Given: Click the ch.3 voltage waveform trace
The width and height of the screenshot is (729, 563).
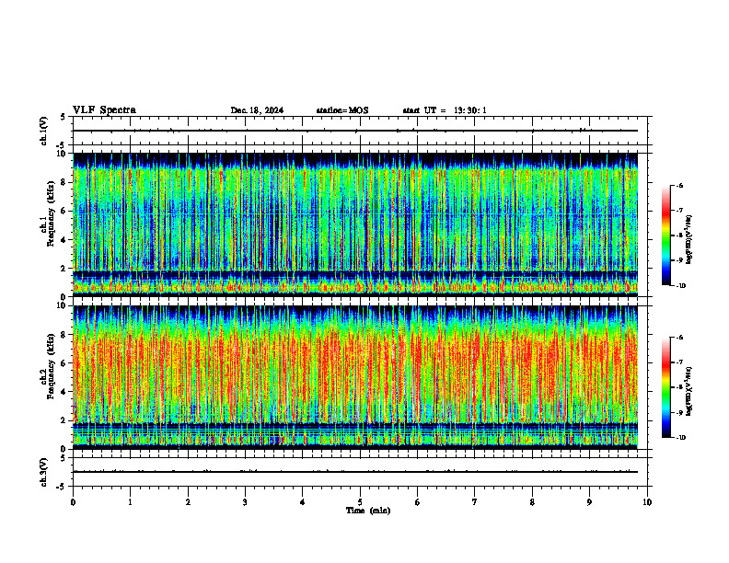Looking at the screenshot, I should point(355,472).
